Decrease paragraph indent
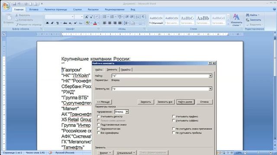Screen dimensions: 277x155 tap(127, 17)
